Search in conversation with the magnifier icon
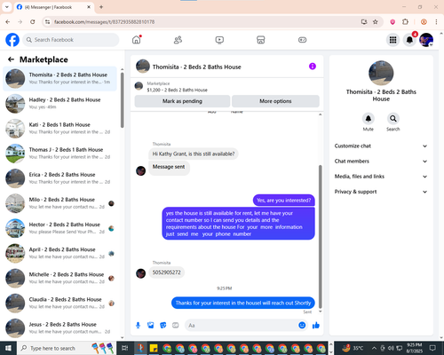This screenshot has height=355, width=444. pos(393,119)
